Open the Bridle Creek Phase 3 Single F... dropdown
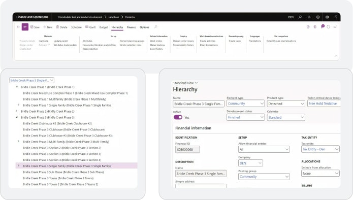 [x=31, y=80]
